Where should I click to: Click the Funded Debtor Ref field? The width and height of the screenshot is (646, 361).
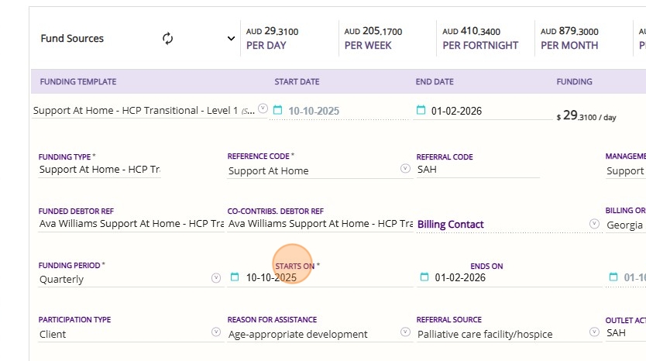click(x=131, y=224)
